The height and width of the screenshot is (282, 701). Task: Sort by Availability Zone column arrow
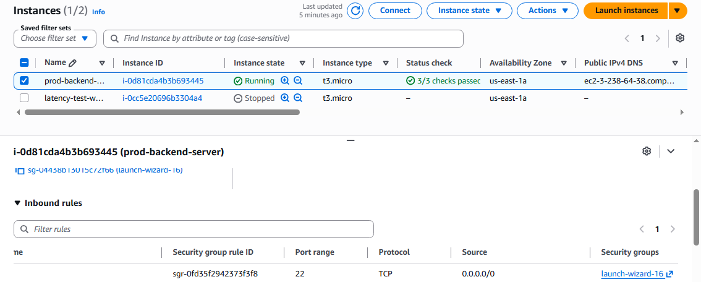(564, 63)
